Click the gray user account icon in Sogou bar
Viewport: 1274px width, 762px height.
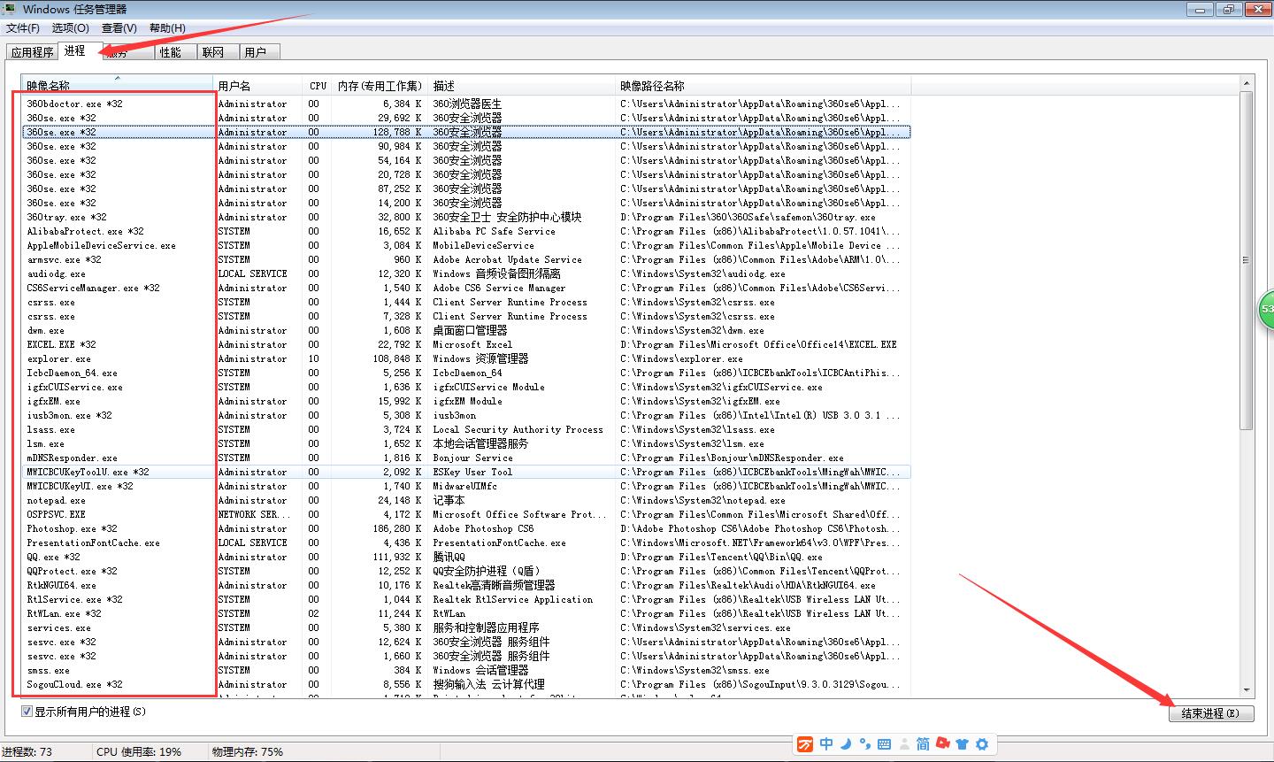point(903,744)
